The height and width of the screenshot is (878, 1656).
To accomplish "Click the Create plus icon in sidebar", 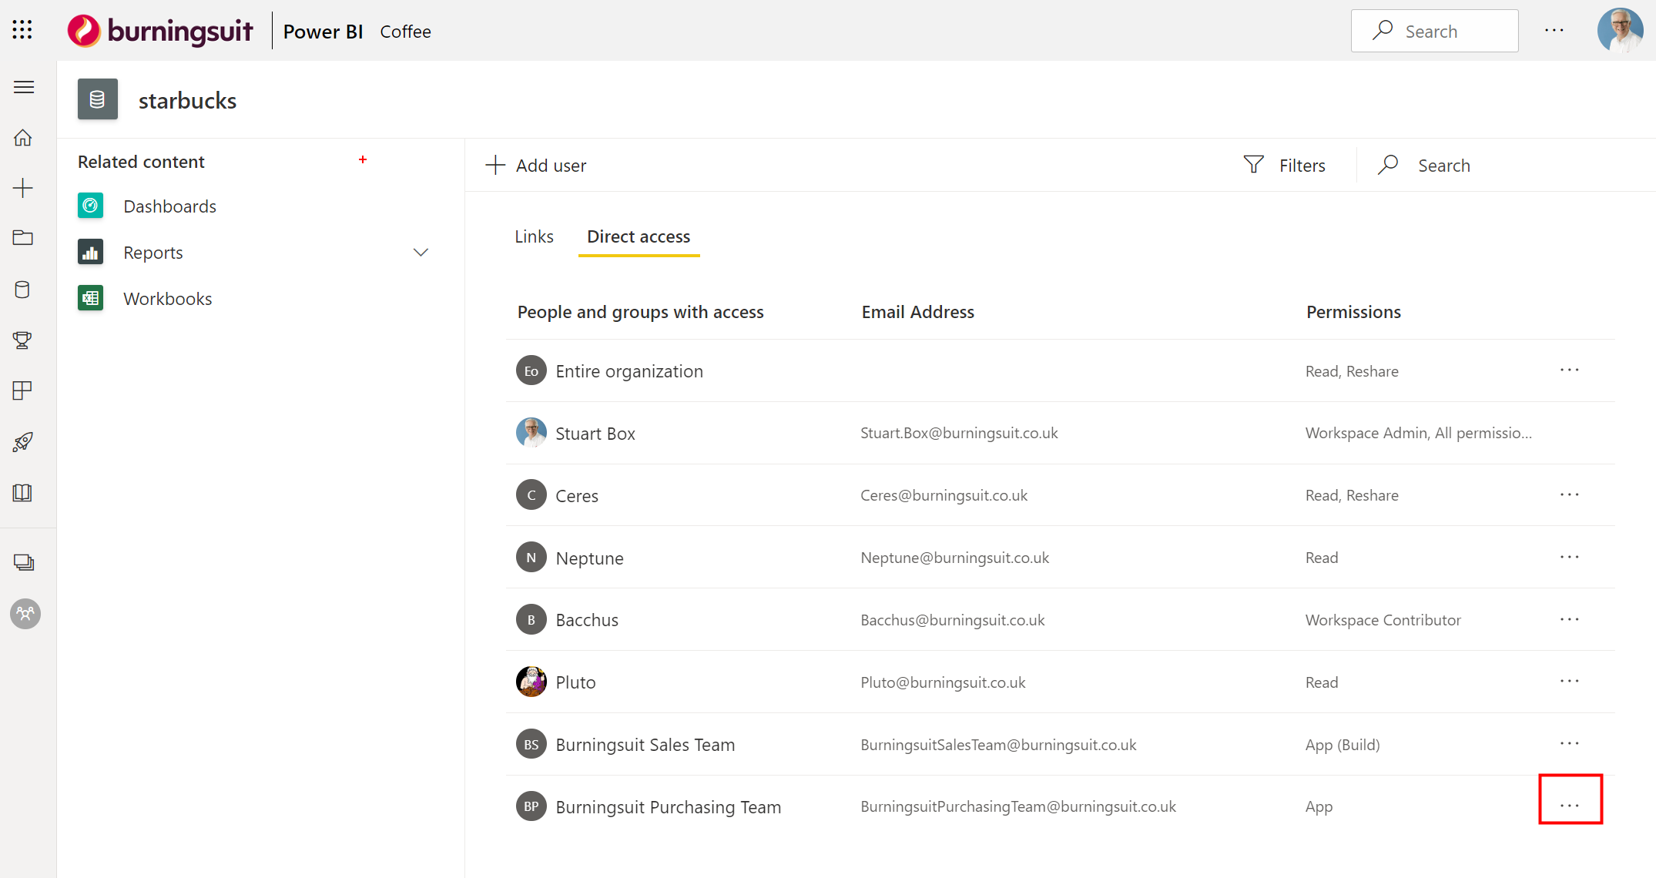I will pos(23,188).
